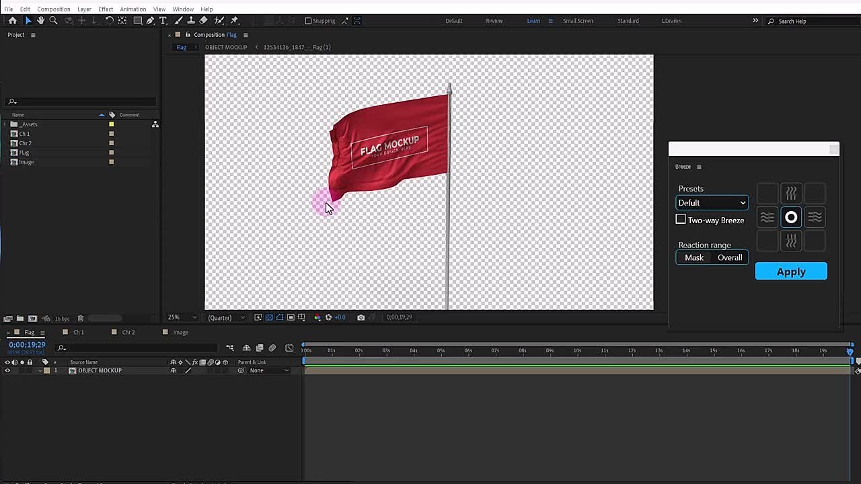Viewport: 861px width, 484px height.
Task: Click the OBJECT MOCKUP label color swatch
Action: click(46, 370)
